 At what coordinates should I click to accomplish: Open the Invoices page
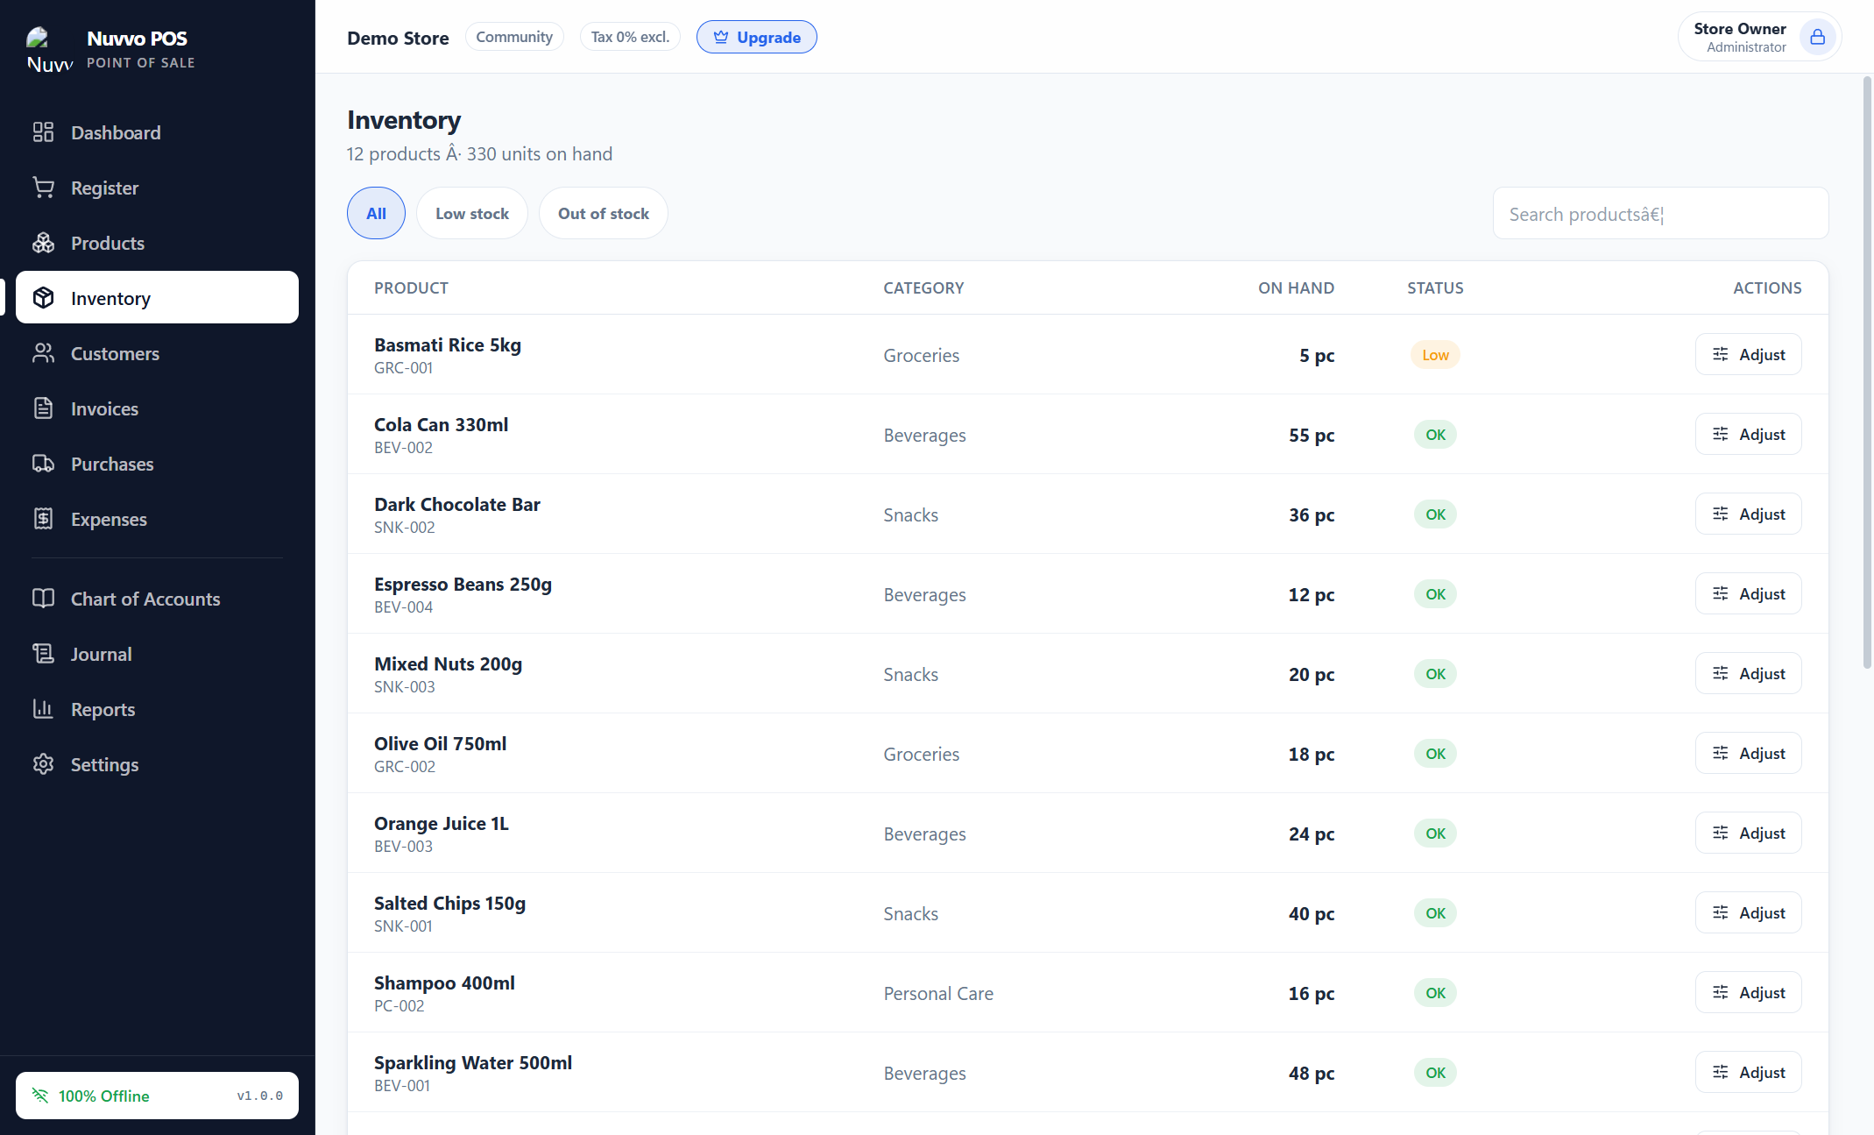158,408
